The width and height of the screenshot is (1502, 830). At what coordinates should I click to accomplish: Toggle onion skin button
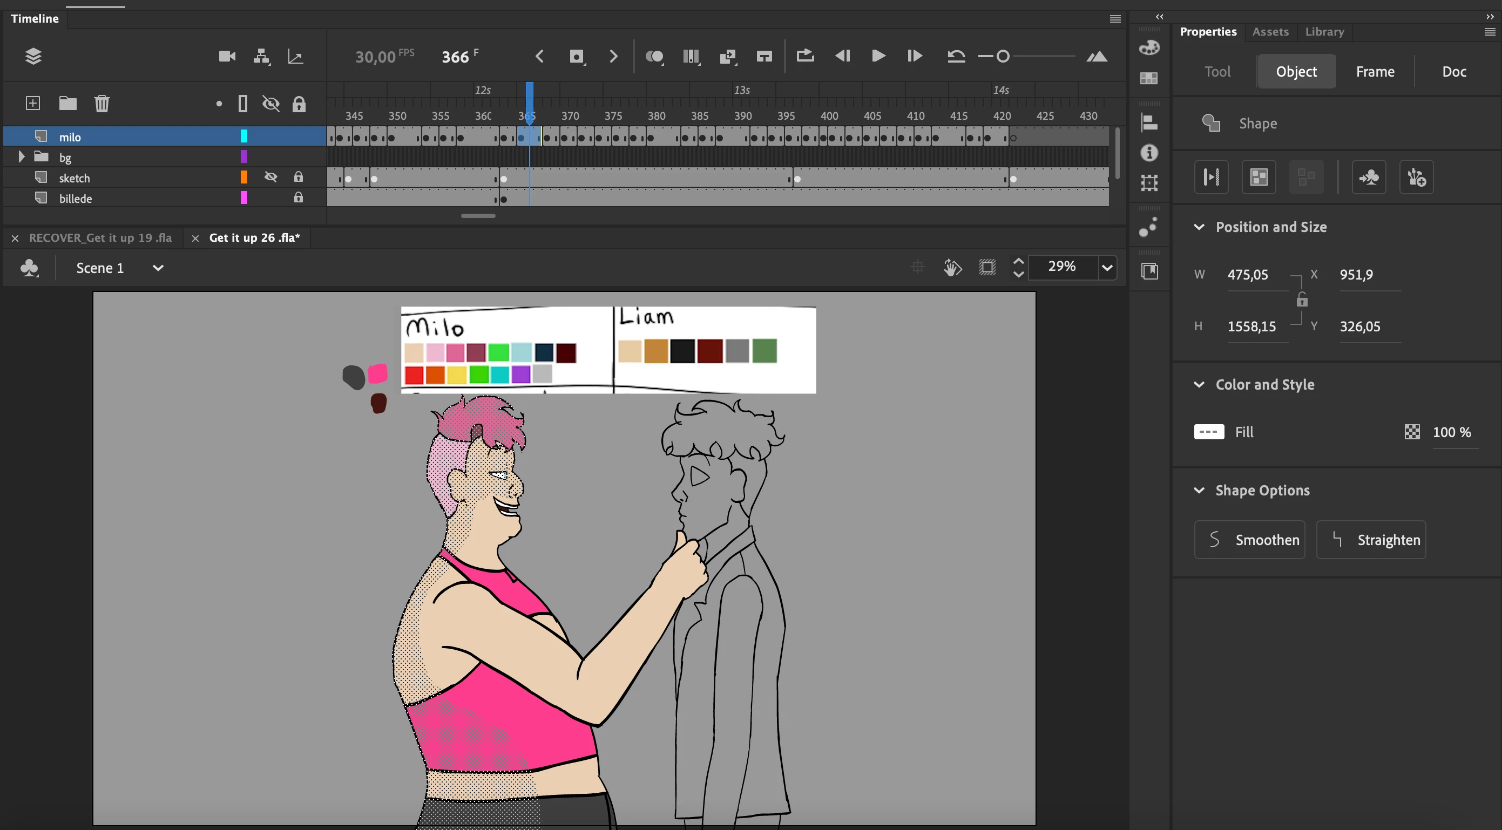coord(654,57)
